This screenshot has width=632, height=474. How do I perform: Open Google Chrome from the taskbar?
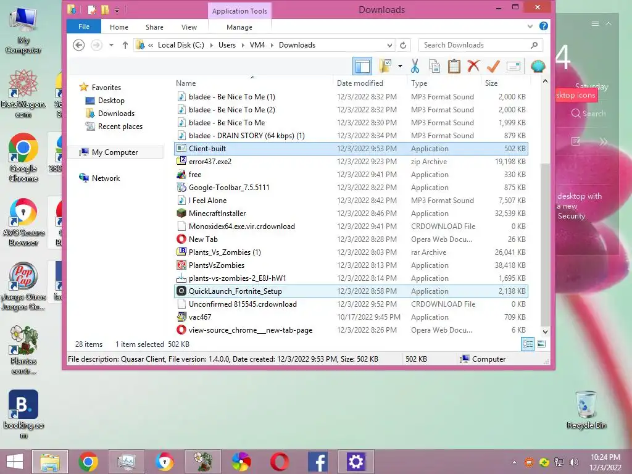[88, 462]
